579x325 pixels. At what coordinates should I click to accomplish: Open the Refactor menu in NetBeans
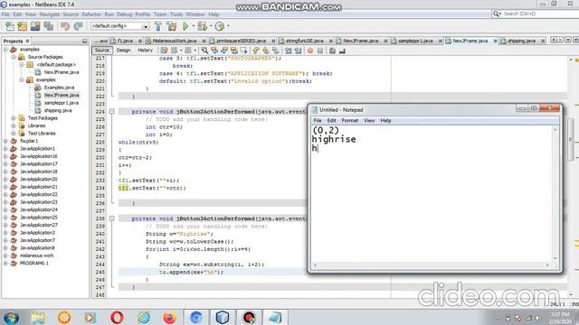pos(91,14)
